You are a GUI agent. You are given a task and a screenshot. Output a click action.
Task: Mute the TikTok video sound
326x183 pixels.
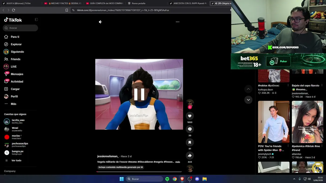click(100, 22)
